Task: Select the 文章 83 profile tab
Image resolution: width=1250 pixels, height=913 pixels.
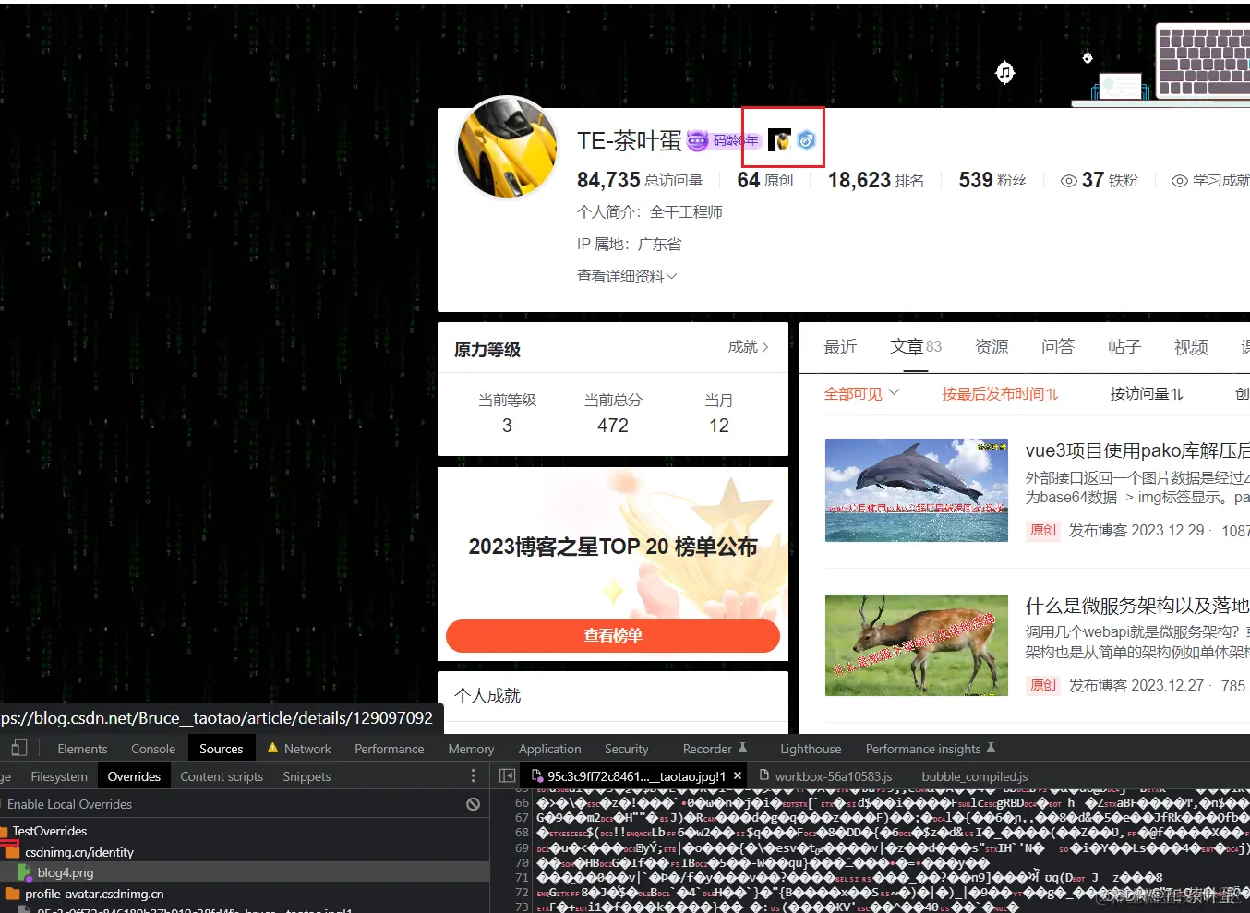Action: pyautogui.click(x=916, y=347)
